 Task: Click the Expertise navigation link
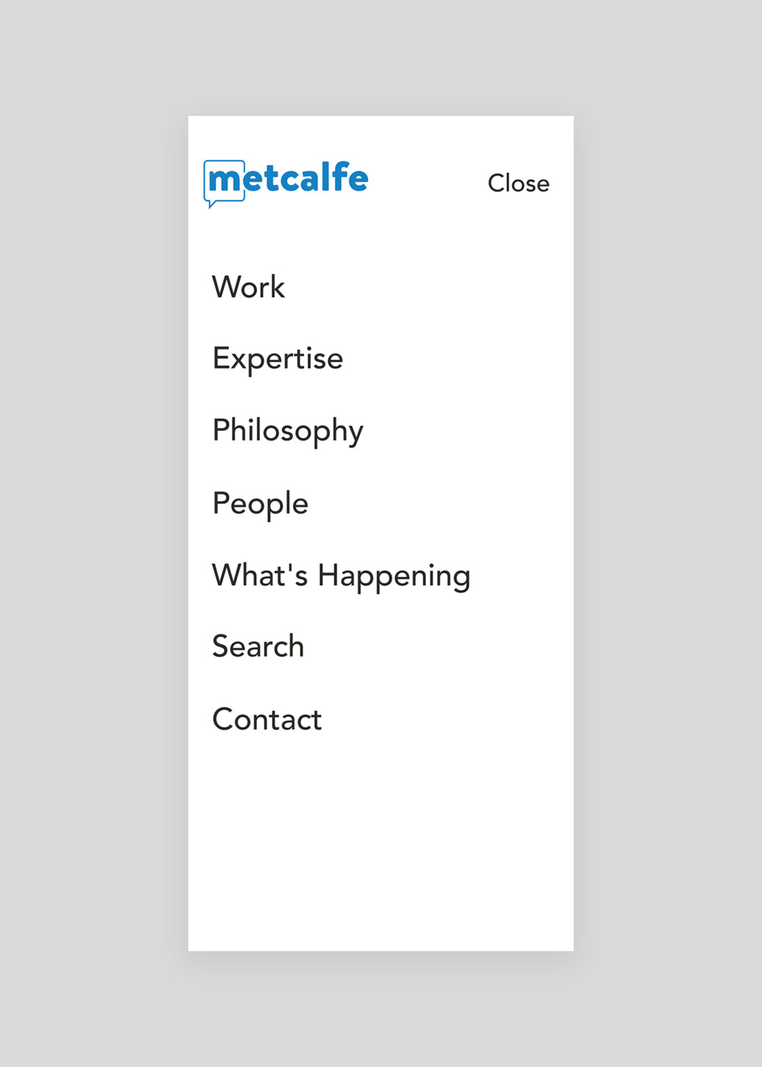tap(278, 359)
